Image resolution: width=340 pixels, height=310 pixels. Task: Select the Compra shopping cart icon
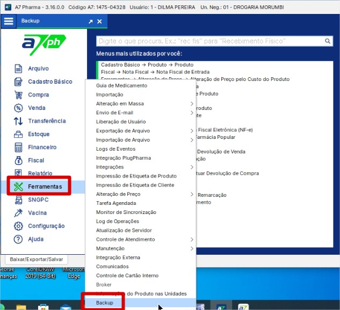(18, 95)
